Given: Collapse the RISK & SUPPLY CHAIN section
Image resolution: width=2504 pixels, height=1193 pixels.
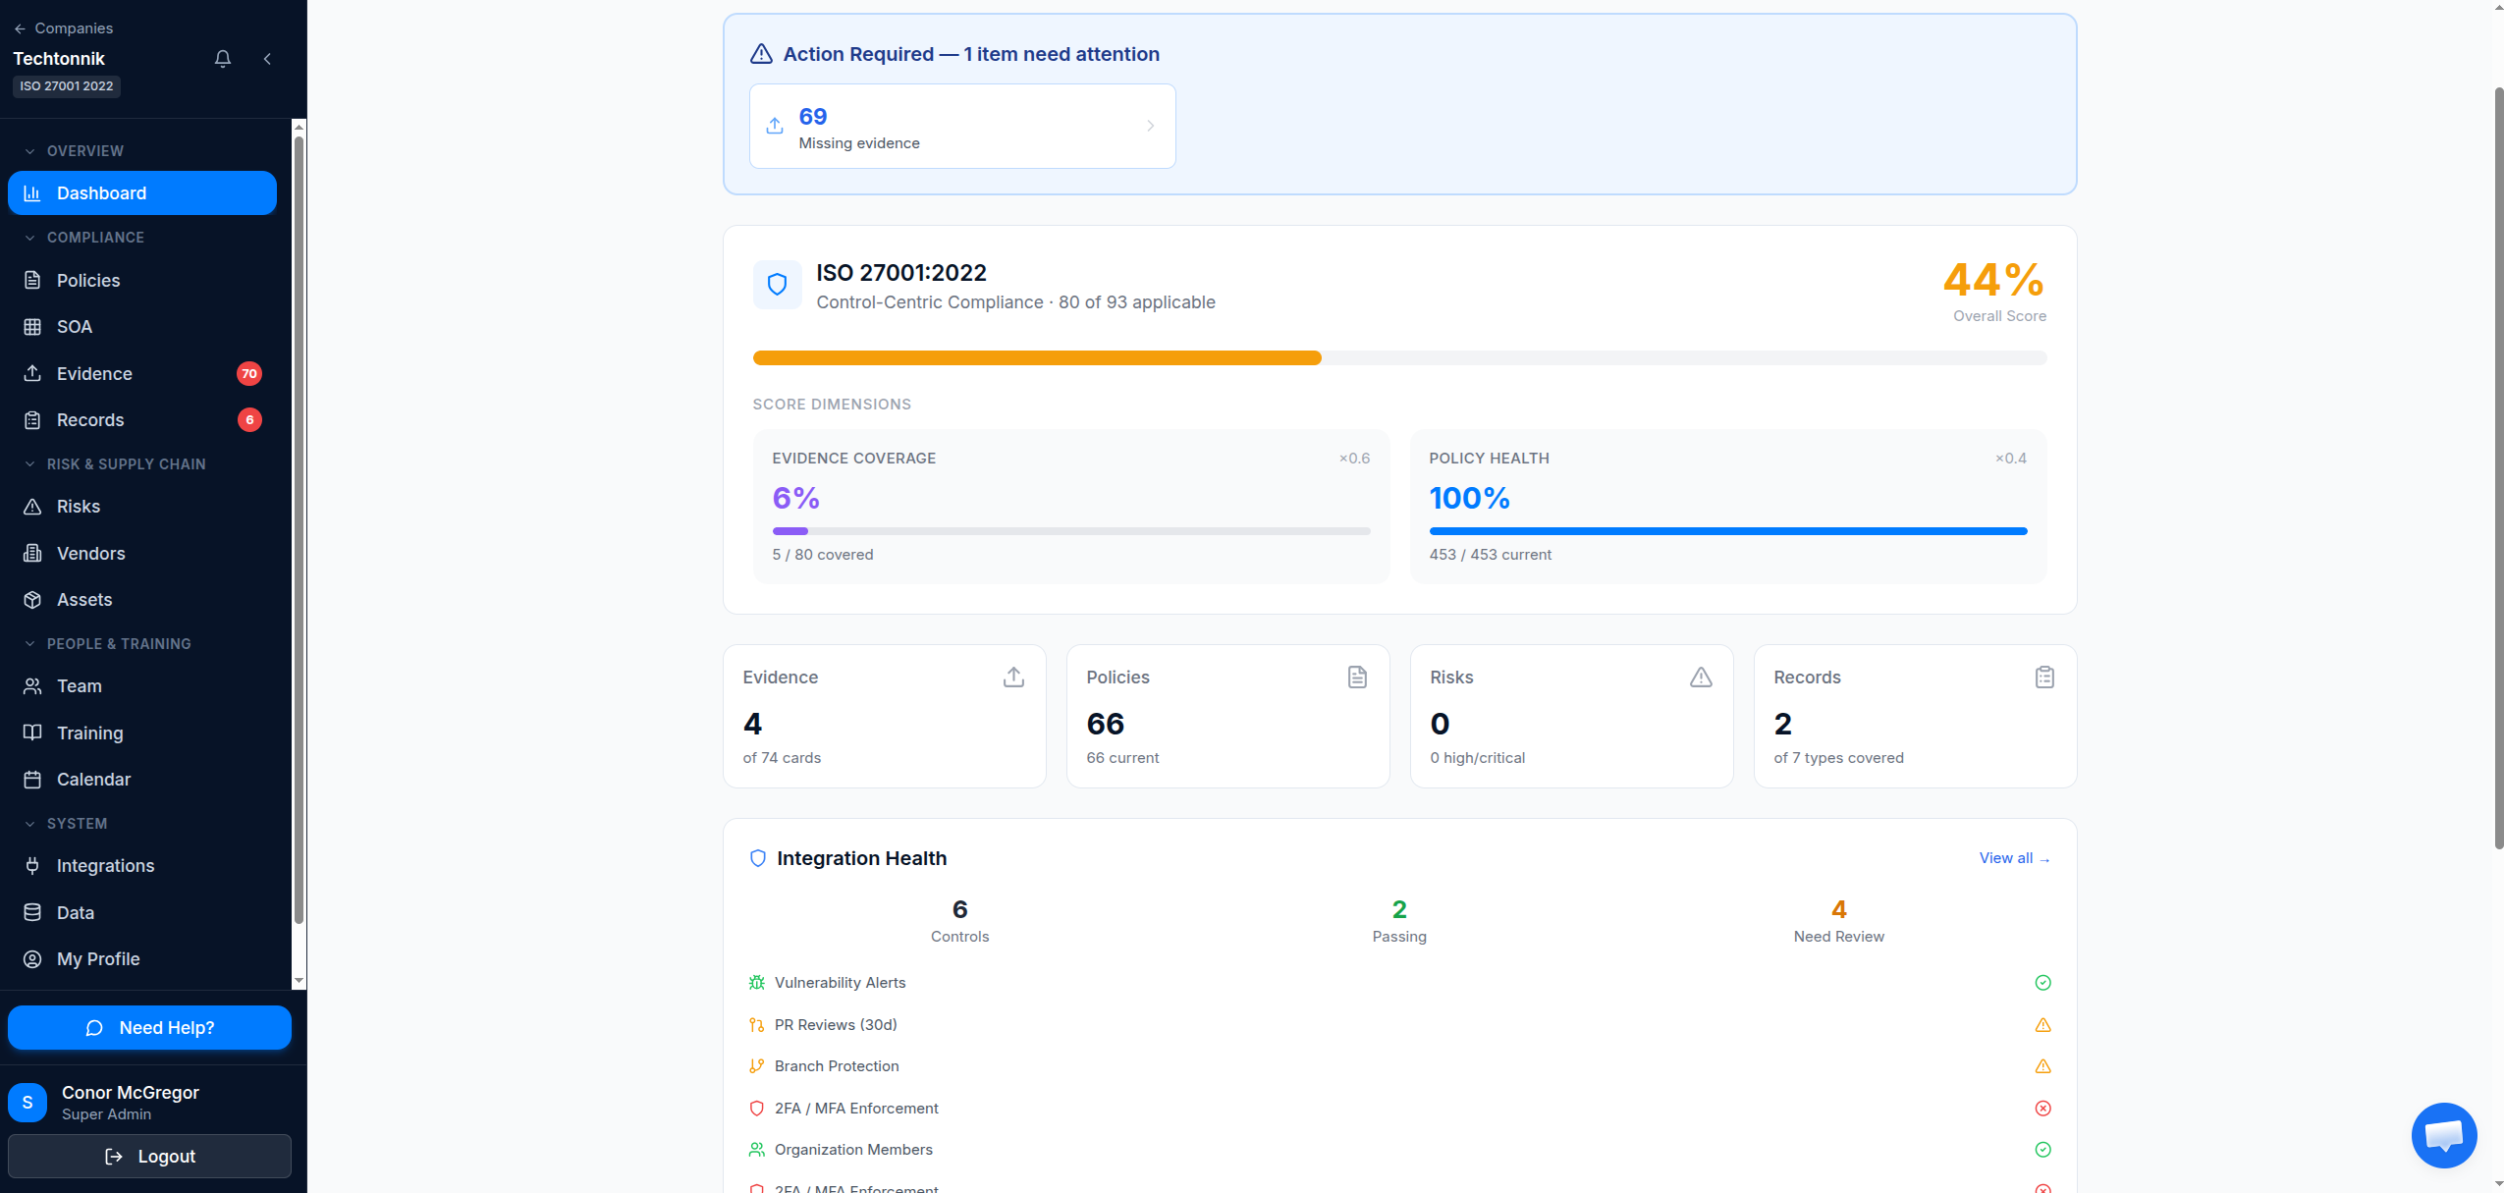Looking at the screenshot, I should pos(115,464).
